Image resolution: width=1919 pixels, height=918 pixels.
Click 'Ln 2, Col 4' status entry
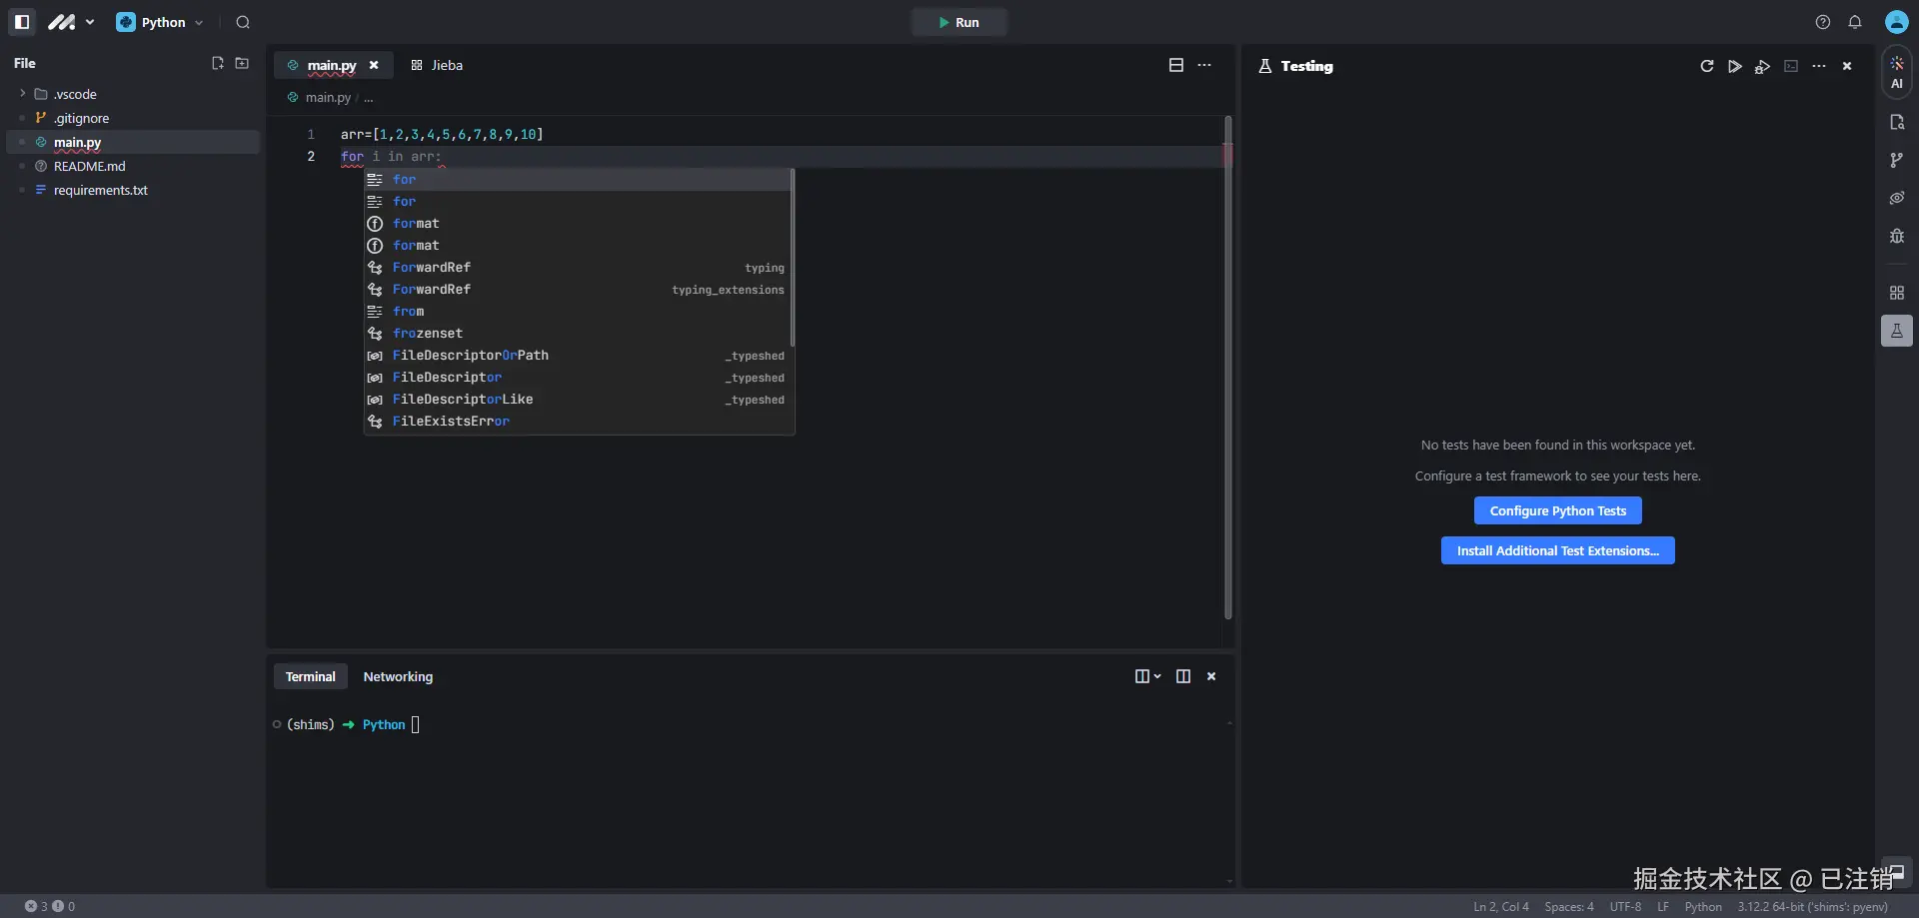pos(1501,907)
